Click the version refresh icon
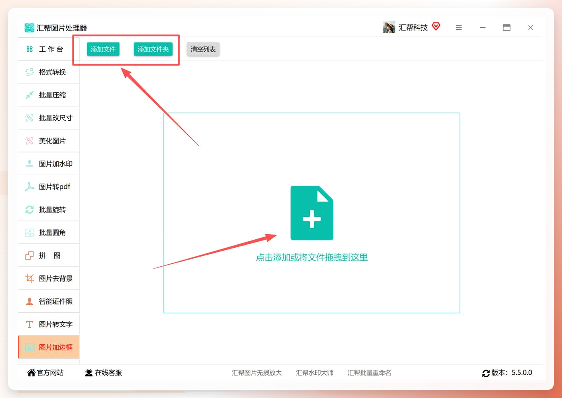Image resolution: width=562 pixels, height=398 pixels. pyautogui.click(x=486, y=373)
